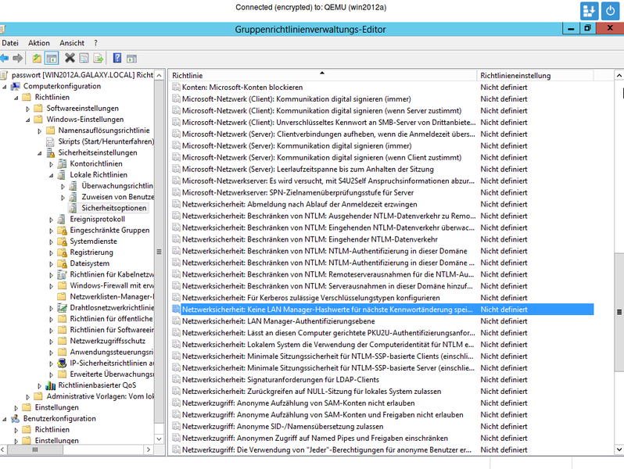The height and width of the screenshot is (469, 624).
Task: Click the Richtlinienbasierter QoS chart icon
Action: (51, 385)
